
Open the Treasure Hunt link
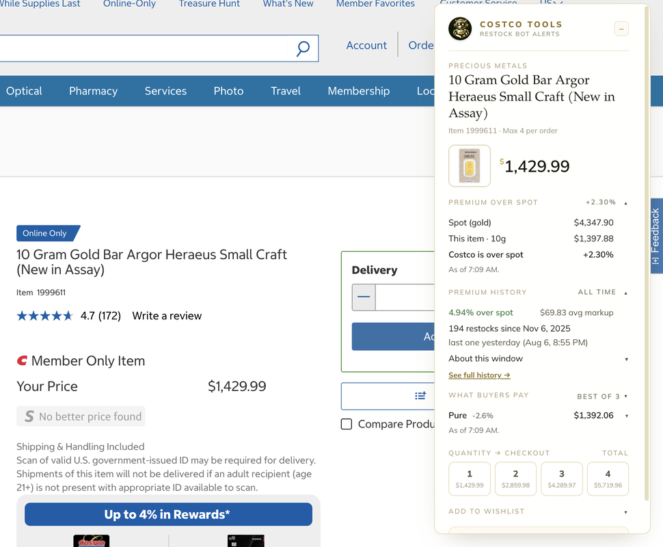(209, 3)
